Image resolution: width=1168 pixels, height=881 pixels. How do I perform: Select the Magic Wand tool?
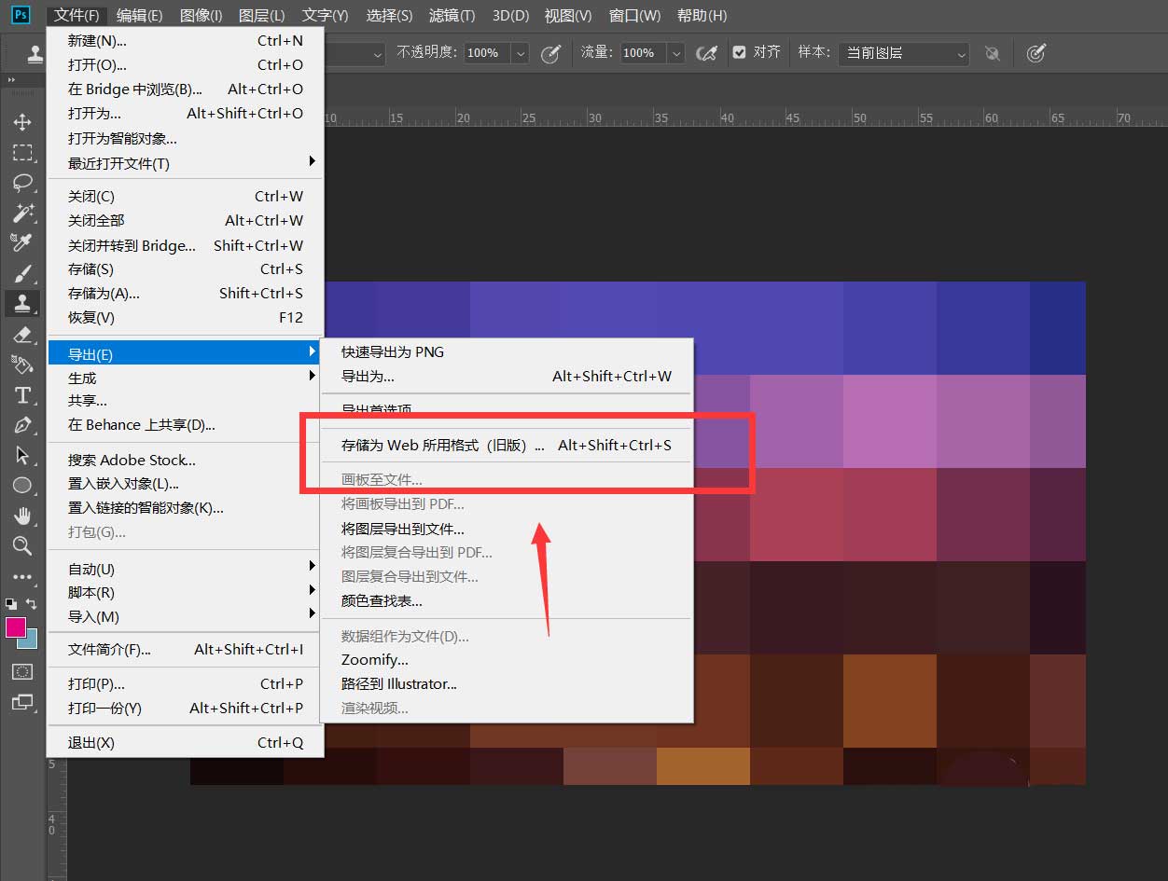tap(22, 213)
